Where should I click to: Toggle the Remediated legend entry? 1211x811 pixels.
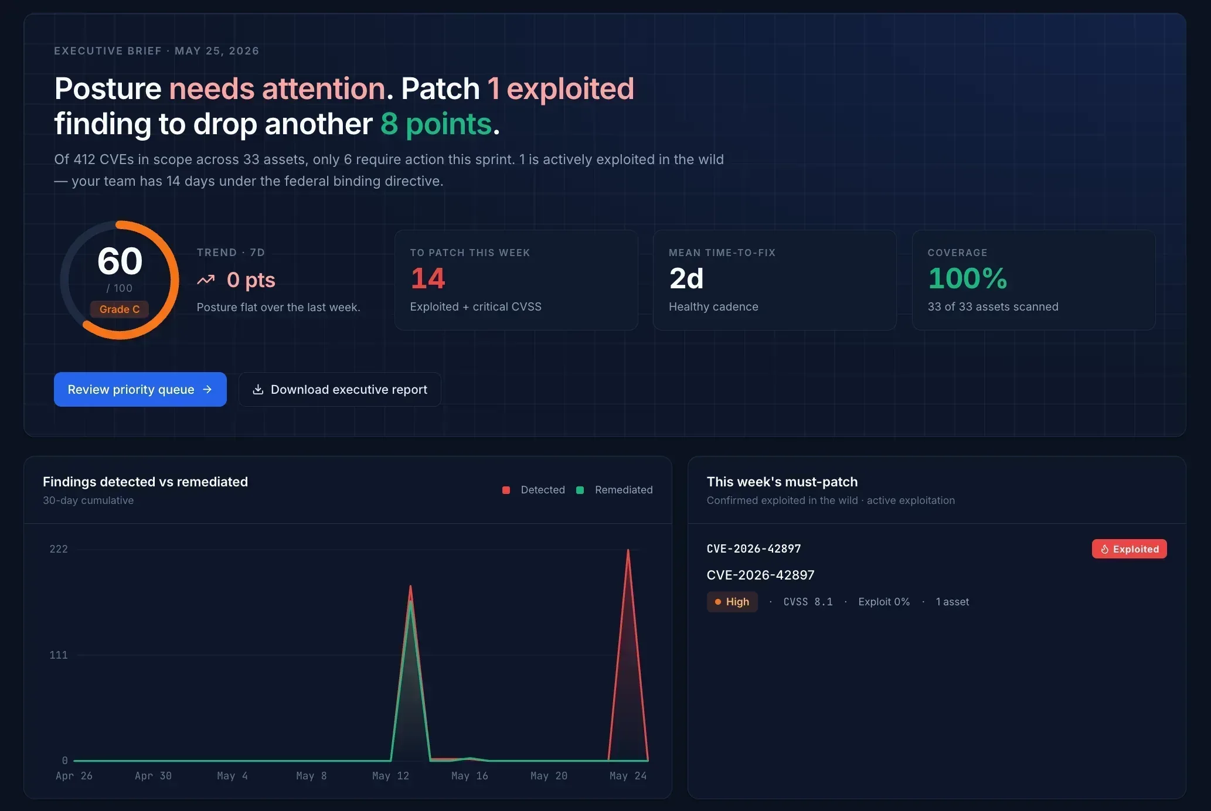[614, 490]
